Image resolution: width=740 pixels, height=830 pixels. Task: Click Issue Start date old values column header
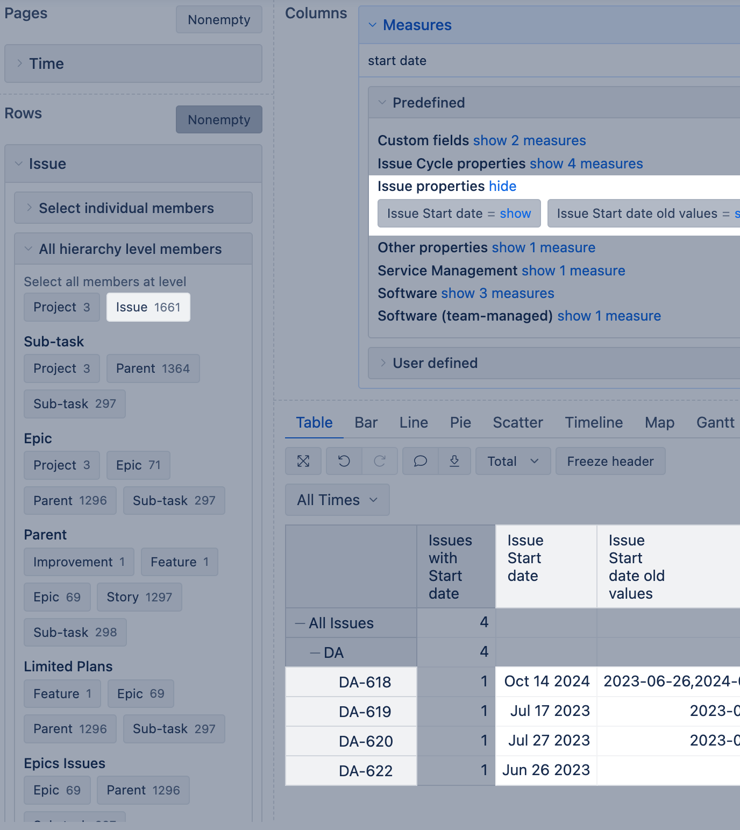point(668,567)
